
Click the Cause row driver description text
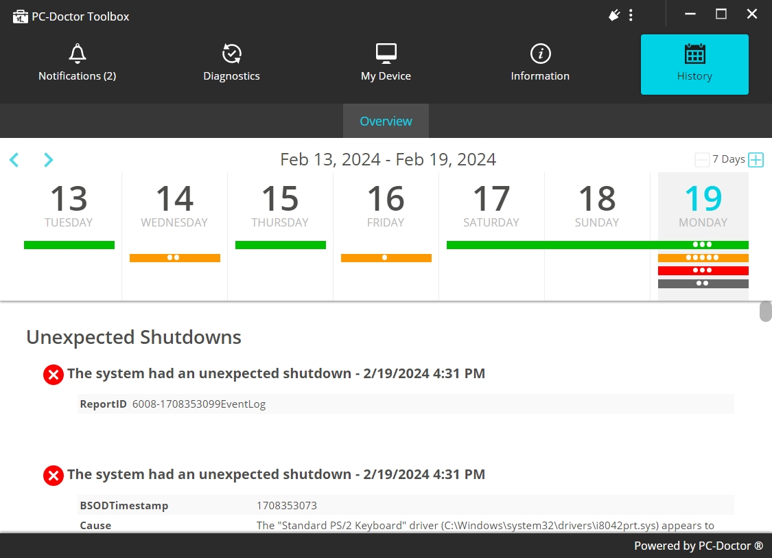tap(485, 526)
